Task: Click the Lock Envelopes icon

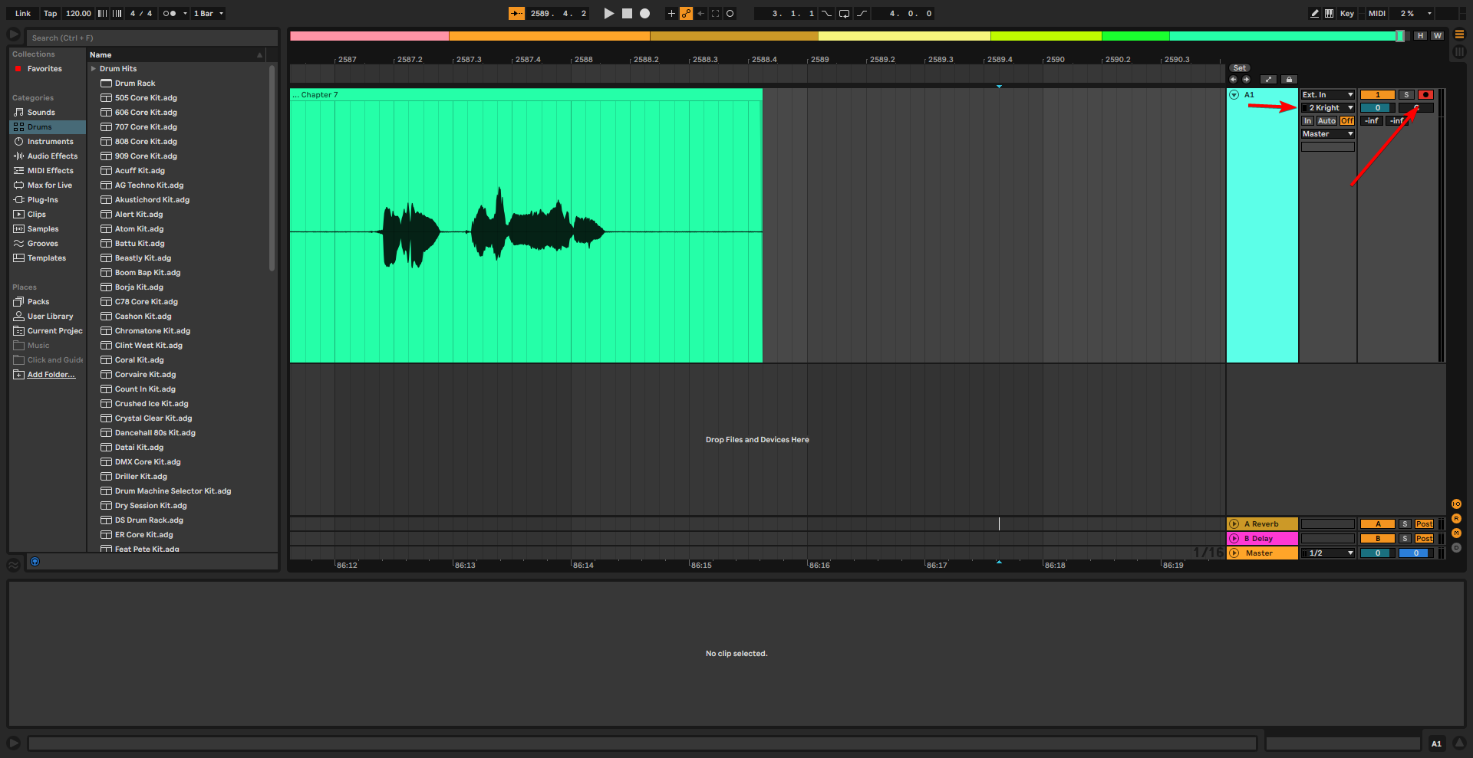Action: (1289, 80)
